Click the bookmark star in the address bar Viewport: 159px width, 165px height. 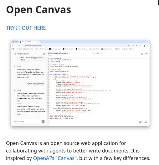[x=129, y=46]
